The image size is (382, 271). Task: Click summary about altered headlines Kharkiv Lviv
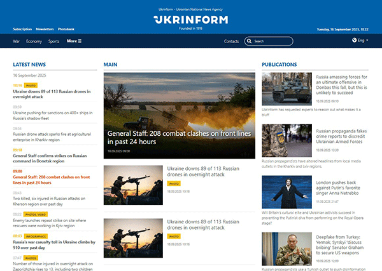pos(311,164)
